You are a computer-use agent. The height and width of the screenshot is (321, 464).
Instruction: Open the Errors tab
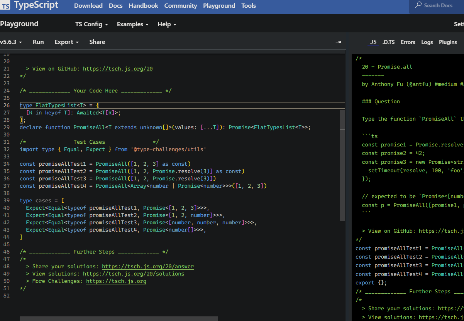[x=408, y=42]
